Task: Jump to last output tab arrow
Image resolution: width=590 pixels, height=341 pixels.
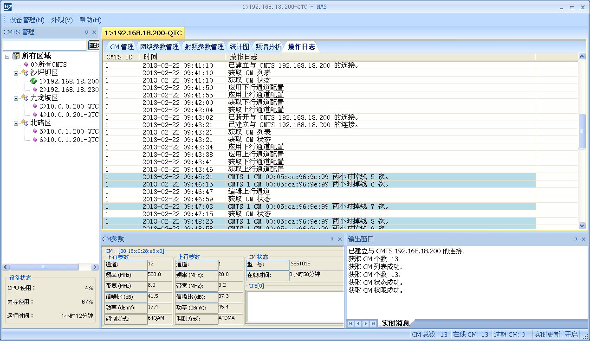Action: pyautogui.click(x=372, y=323)
